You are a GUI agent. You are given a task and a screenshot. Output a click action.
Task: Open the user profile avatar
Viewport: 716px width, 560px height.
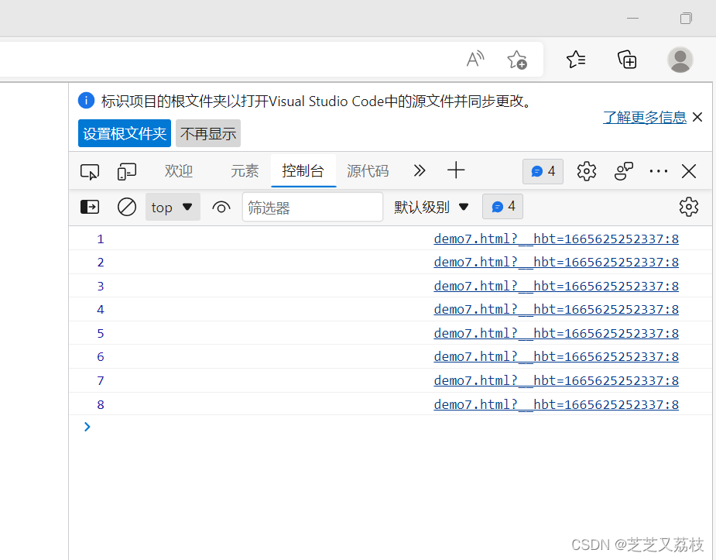tap(680, 60)
